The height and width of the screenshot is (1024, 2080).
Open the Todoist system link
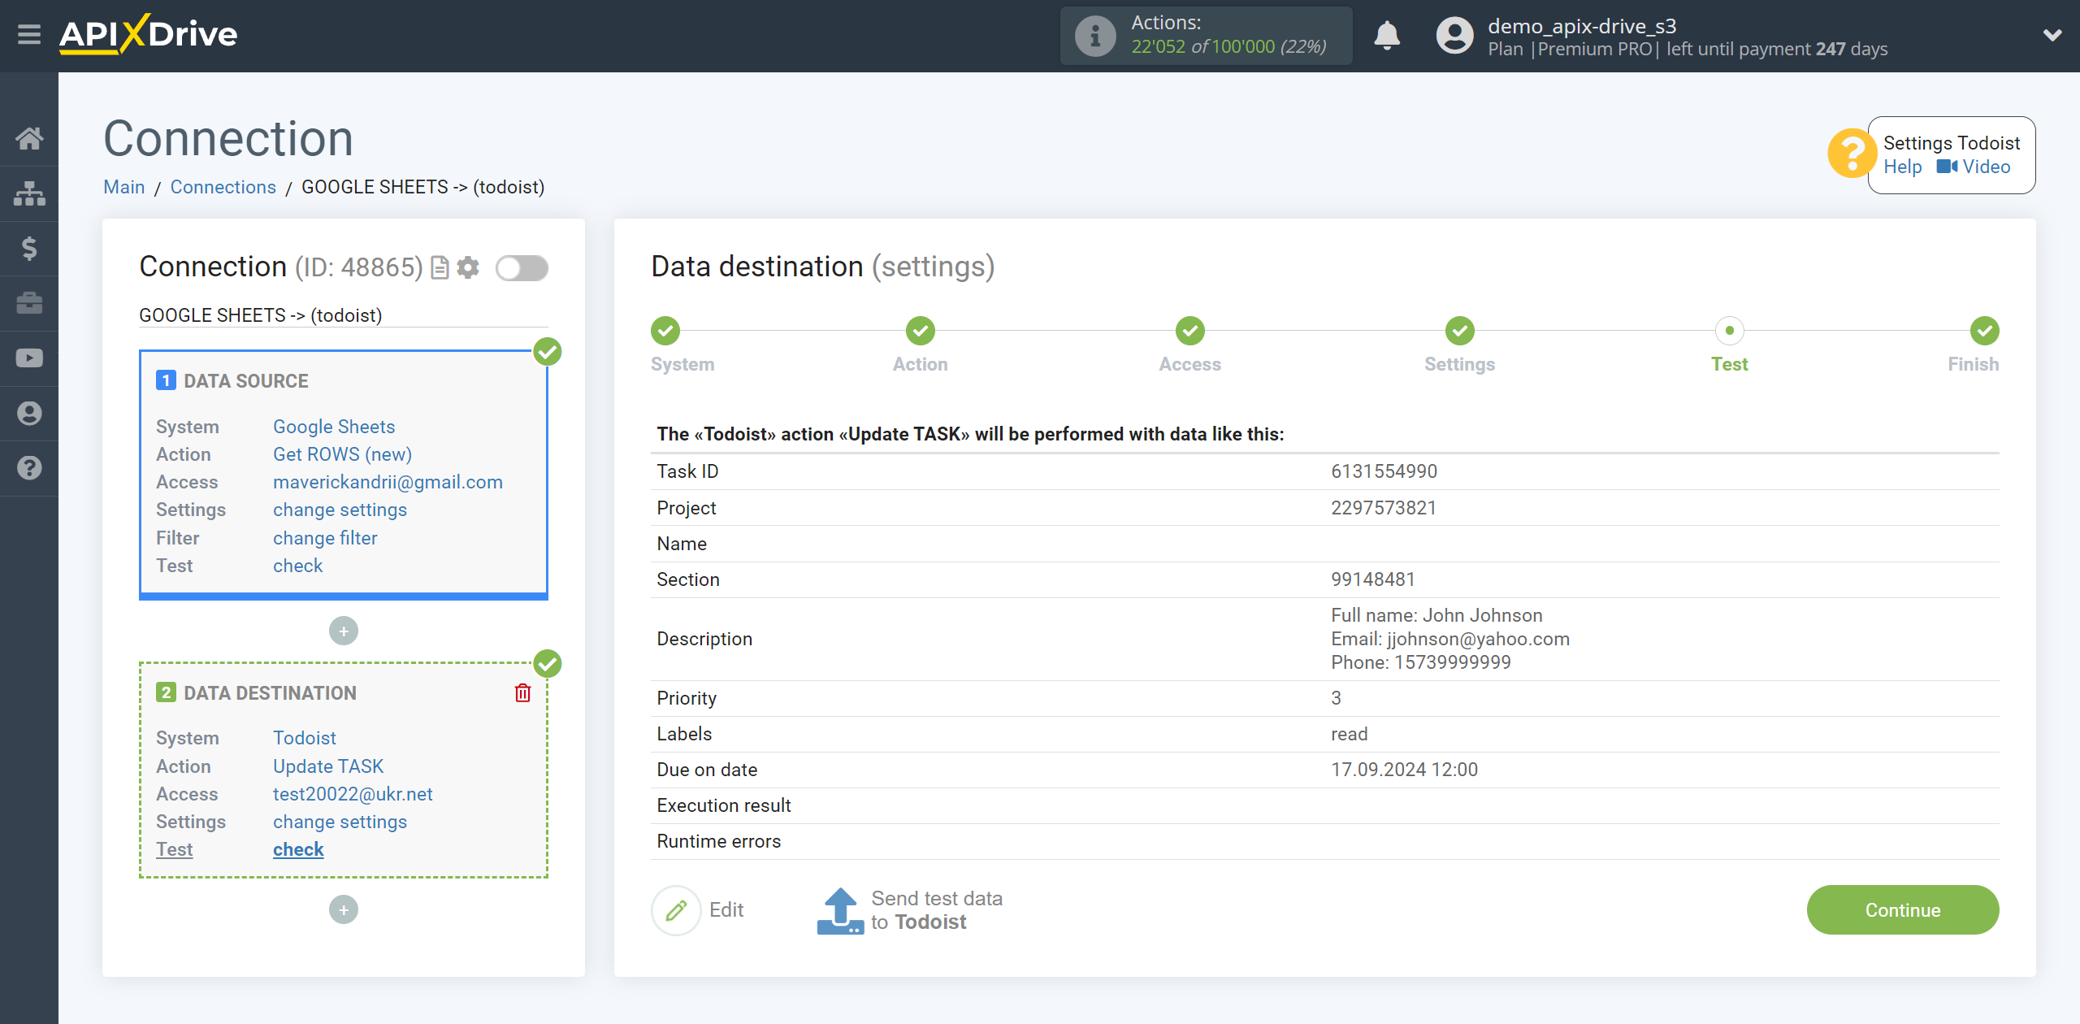(304, 738)
